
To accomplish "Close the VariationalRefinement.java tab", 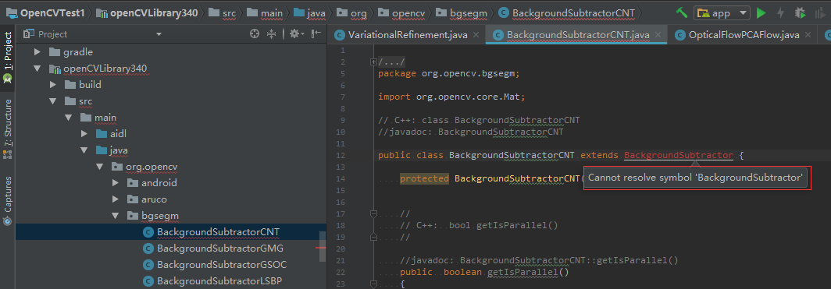I will [x=476, y=35].
